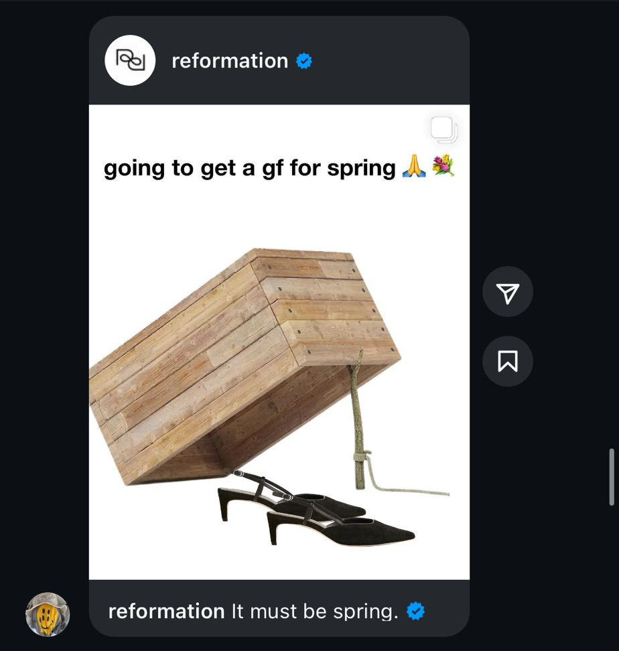
Task: Save the post with the bookmark icon
Action: pos(507,361)
